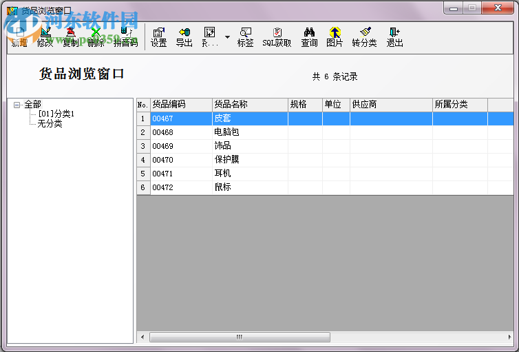The height and width of the screenshot is (352, 519).
Task: Click the 耳机 product name cell
Action: pyautogui.click(x=250, y=174)
